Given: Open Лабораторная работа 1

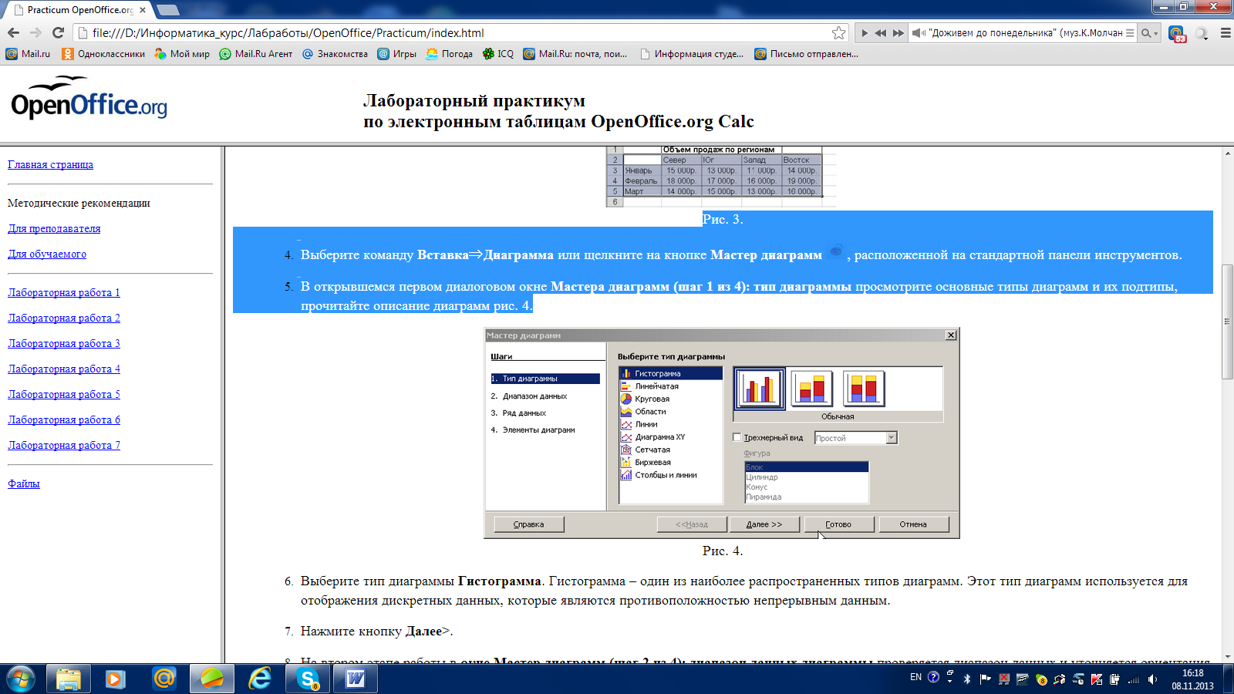Looking at the screenshot, I should [x=64, y=292].
